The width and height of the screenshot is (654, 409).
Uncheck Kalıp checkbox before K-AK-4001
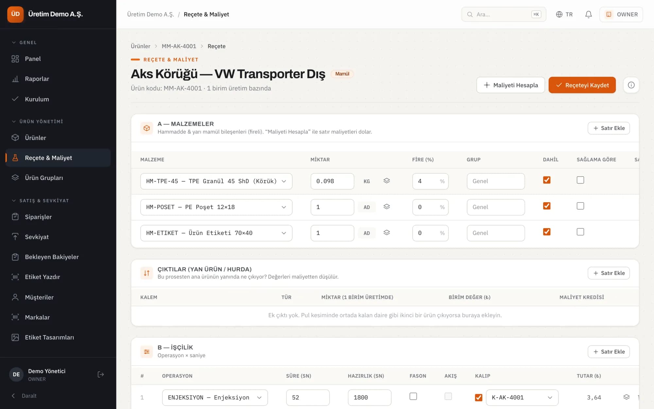tap(478, 398)
